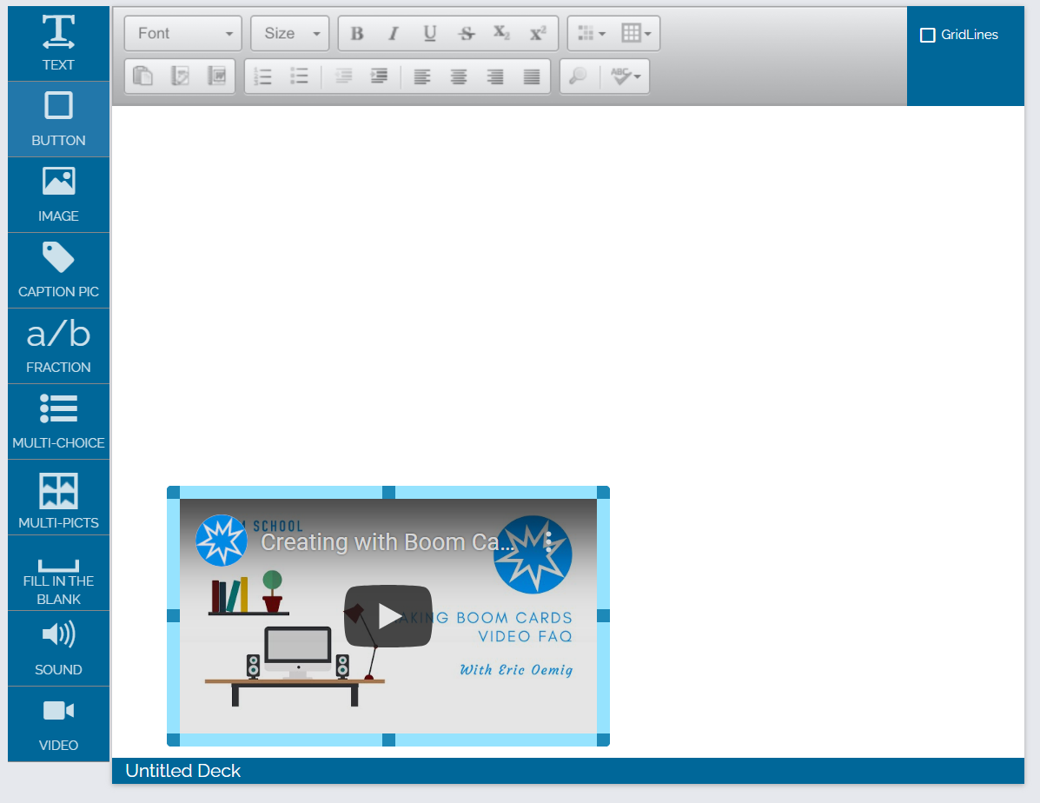Select the BUTTON tool
The height and width of the screenshot is (803, 1040).
(58, 119)
